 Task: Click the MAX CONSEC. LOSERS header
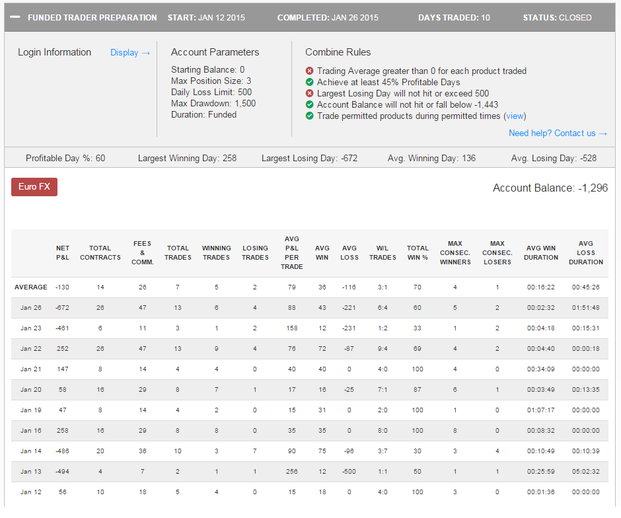pos(497,252)
